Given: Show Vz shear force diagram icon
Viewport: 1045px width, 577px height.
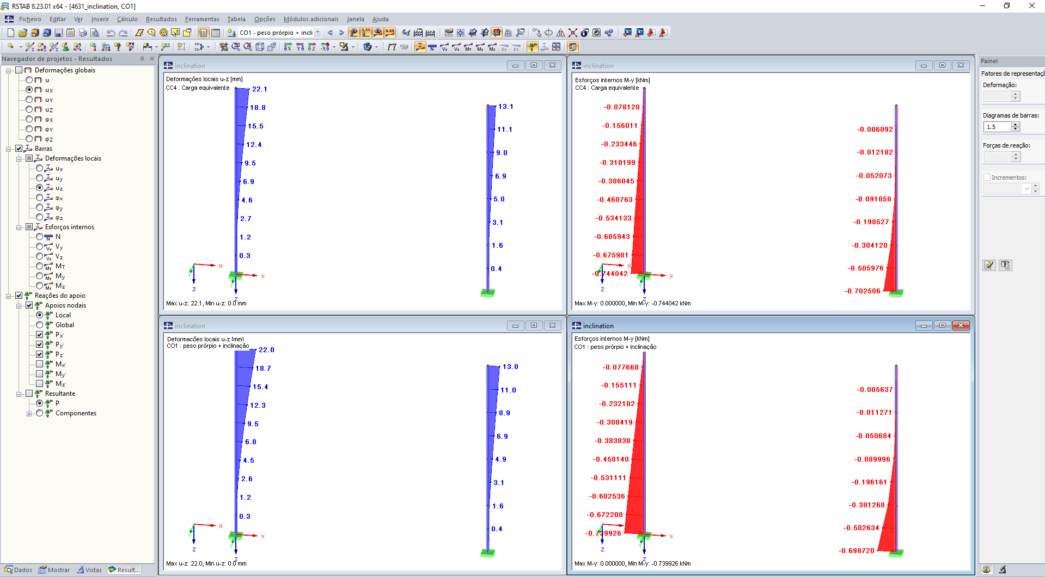Looking at the screenshot, I should (x=456, y=47).
